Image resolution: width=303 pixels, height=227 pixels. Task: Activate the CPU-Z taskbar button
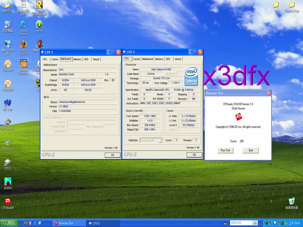tap(103, 223)
